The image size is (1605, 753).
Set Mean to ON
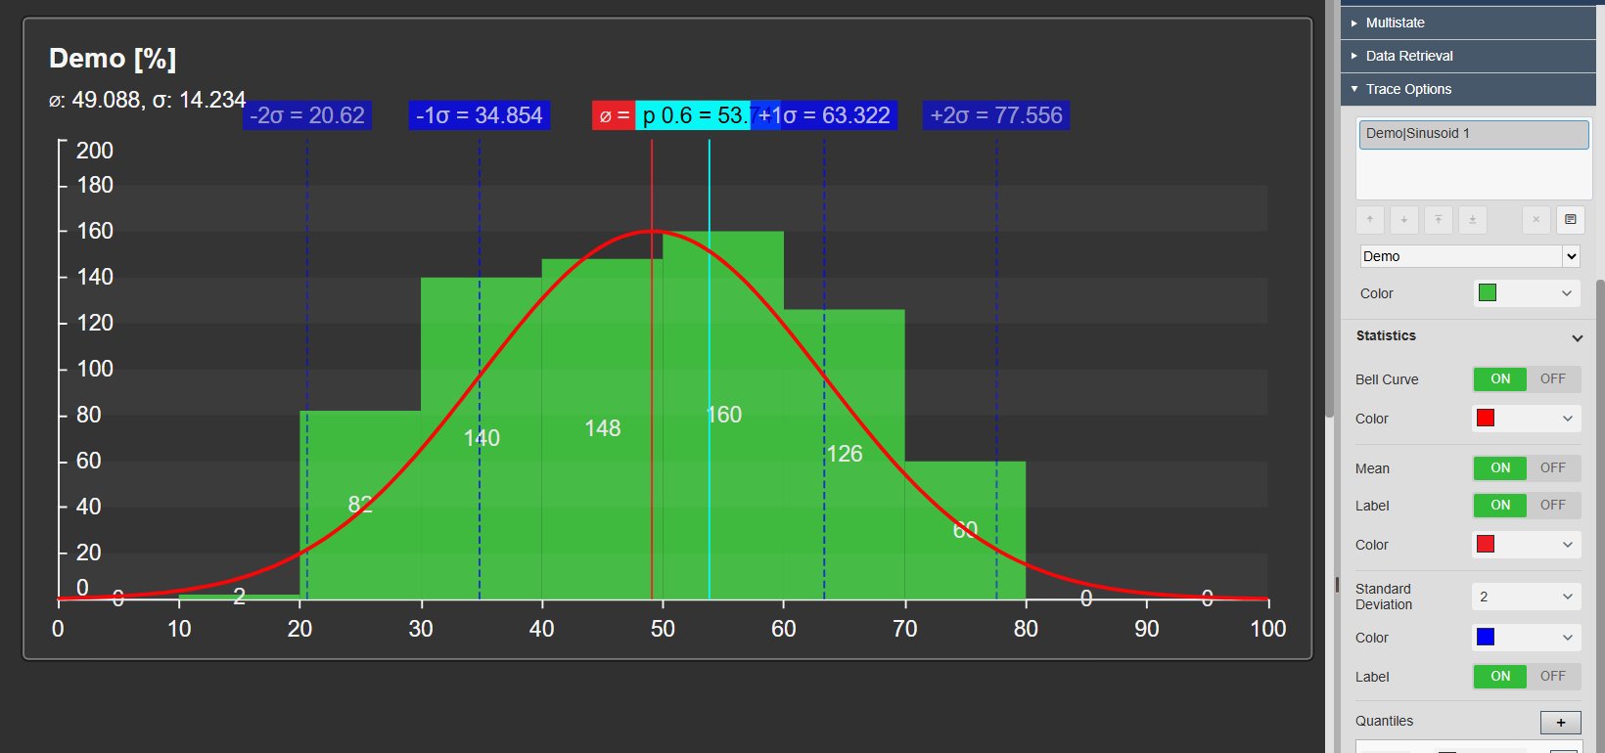(x=1500, y=468)
